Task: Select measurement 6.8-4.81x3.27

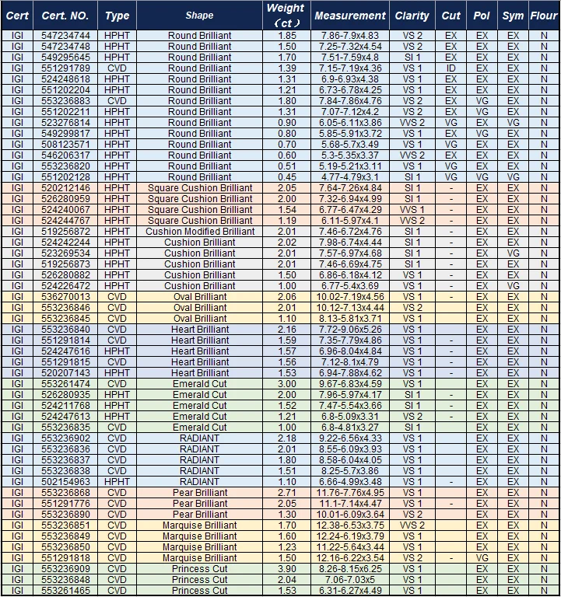Action: 350,428
